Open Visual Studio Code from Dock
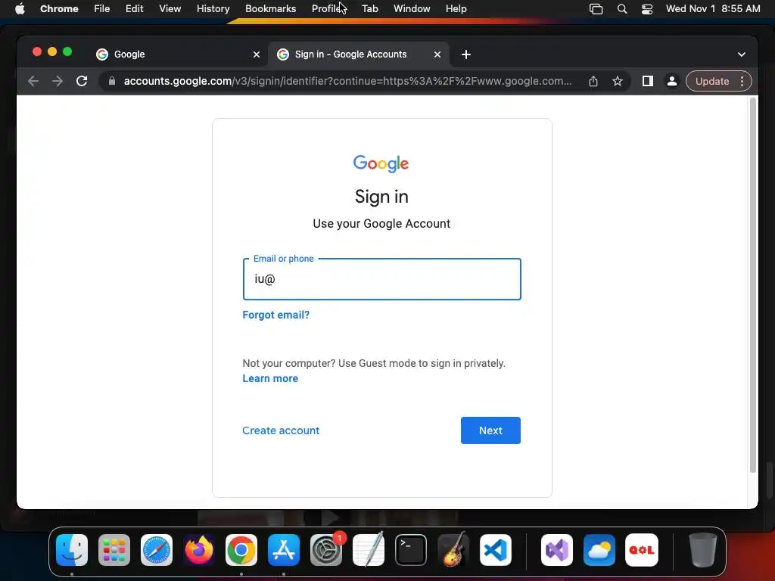 (x=495, y=550)
